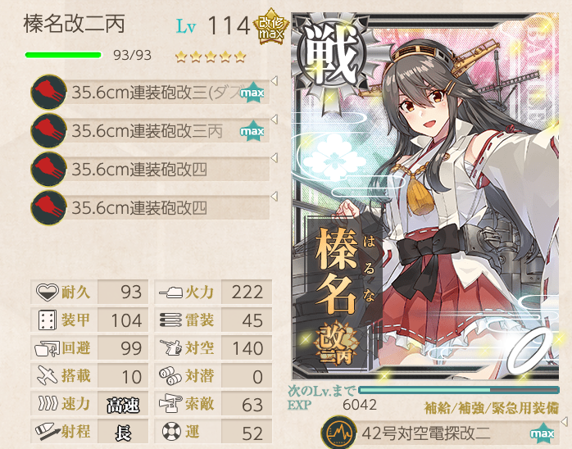Click the 対潜 depth charge icon
Viewport: 572px width, 449px height.
tap(170, 376)
